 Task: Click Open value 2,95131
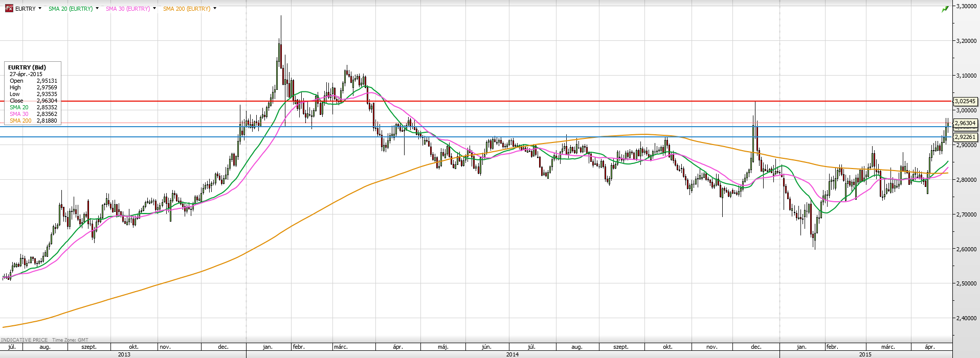tap(47, 81)
